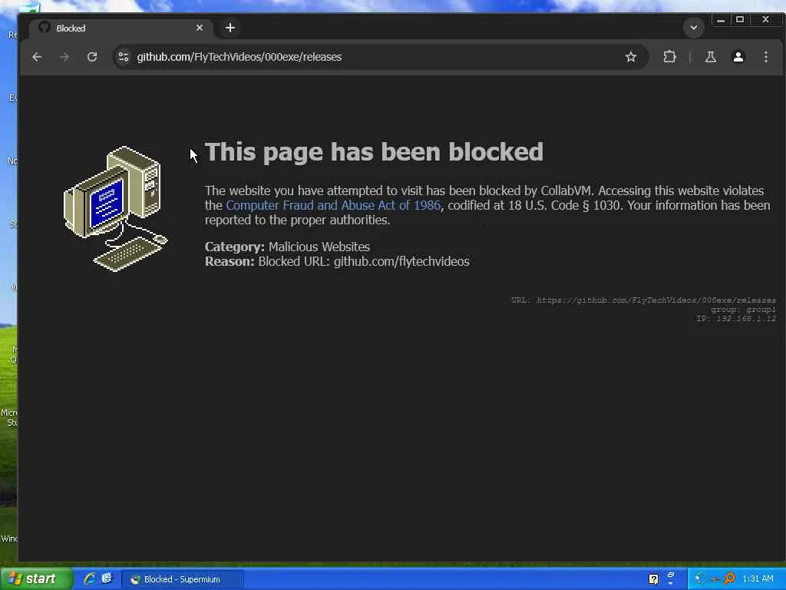Viewport: 786px width, 590px height.
Task: Click the retro computer illustration
Action: (x=116, y=209)
